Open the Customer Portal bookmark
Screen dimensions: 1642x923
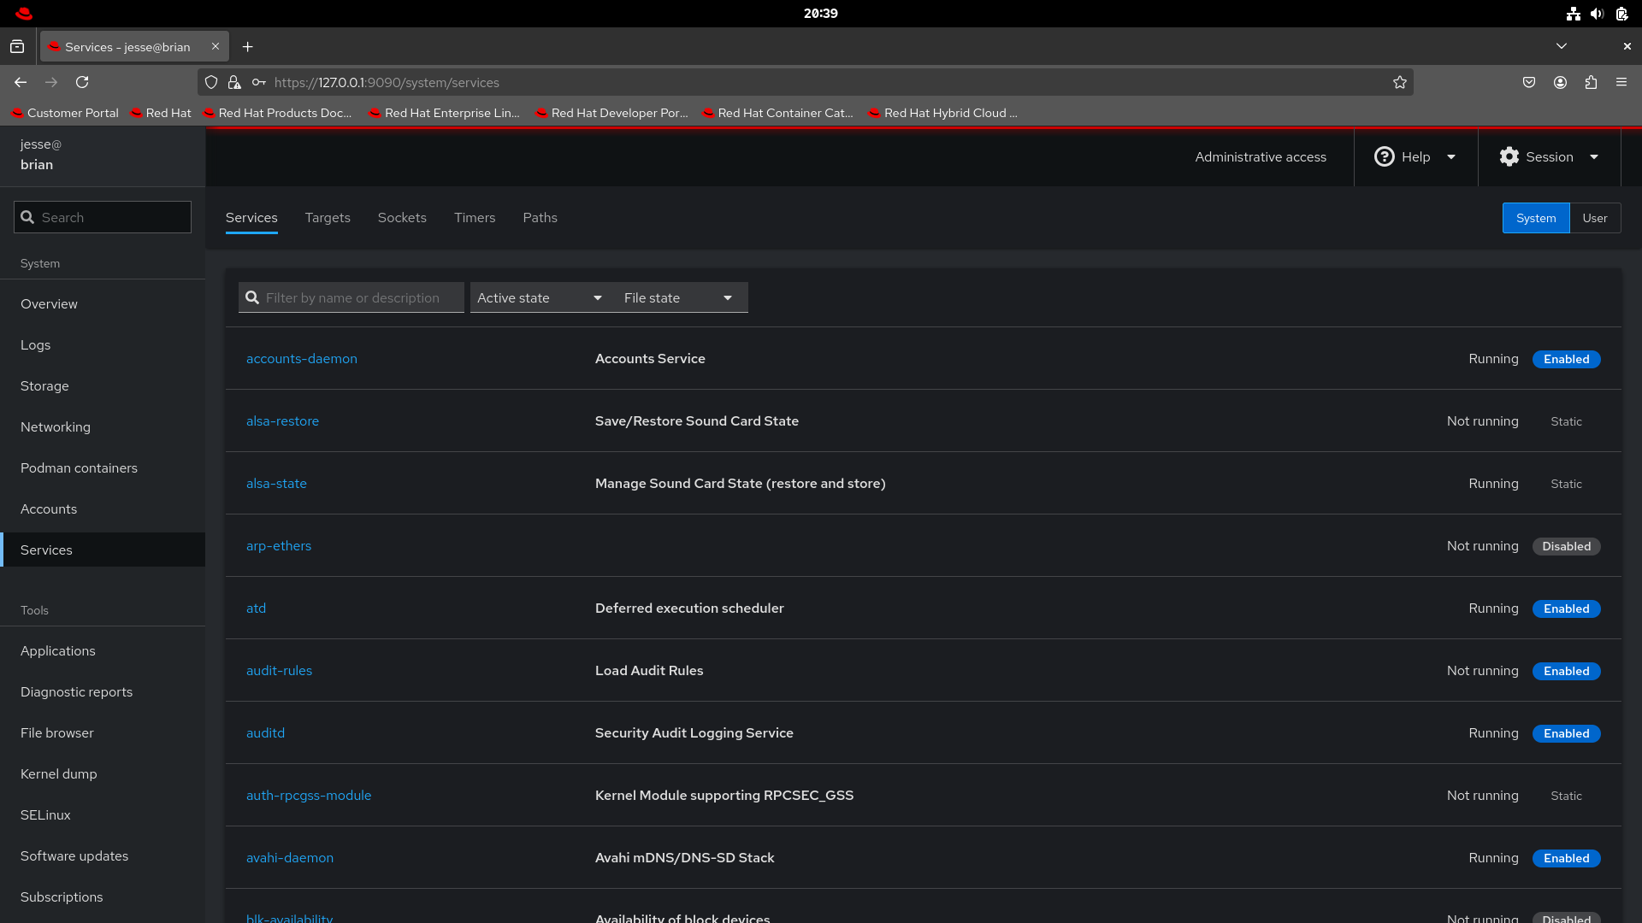pos(65,113)
